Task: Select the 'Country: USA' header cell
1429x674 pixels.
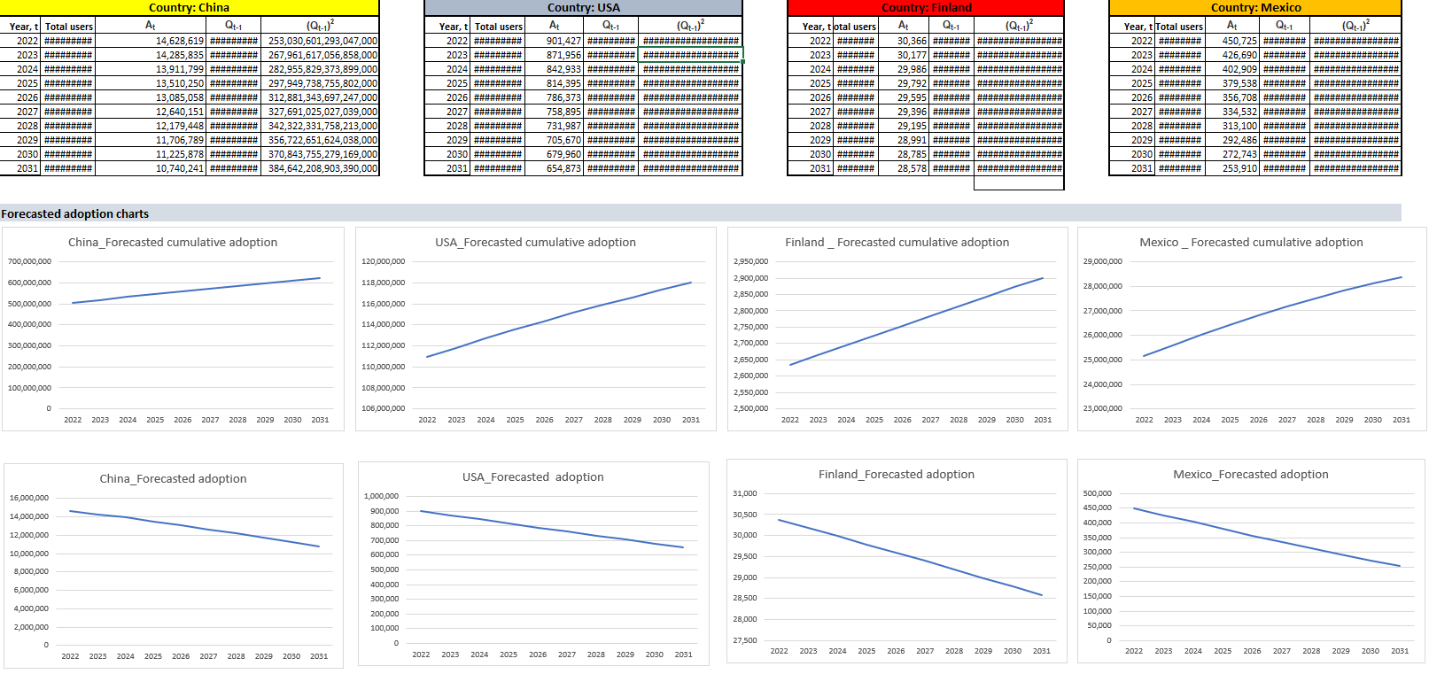Action: (x=583, y=7)
